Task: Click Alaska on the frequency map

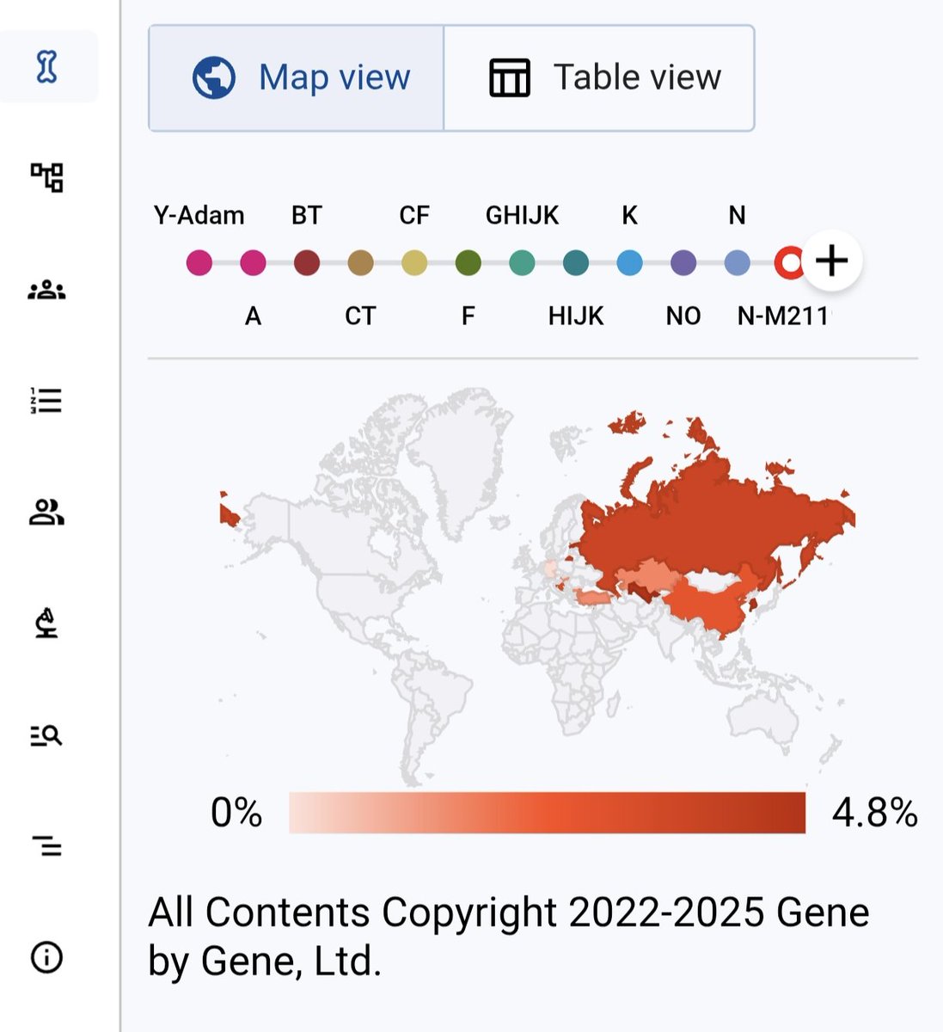Action: point(269,518)
